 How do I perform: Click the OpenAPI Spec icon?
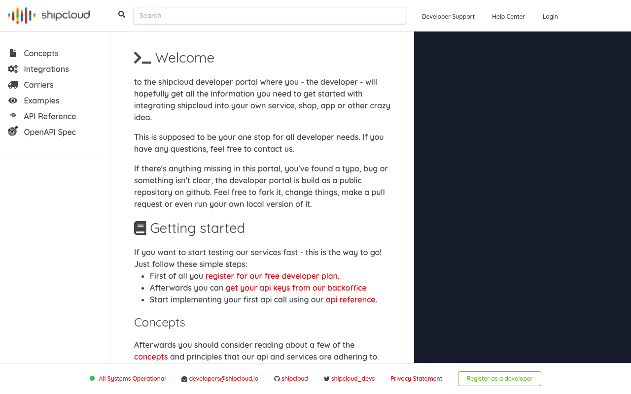tap(13, 131)
